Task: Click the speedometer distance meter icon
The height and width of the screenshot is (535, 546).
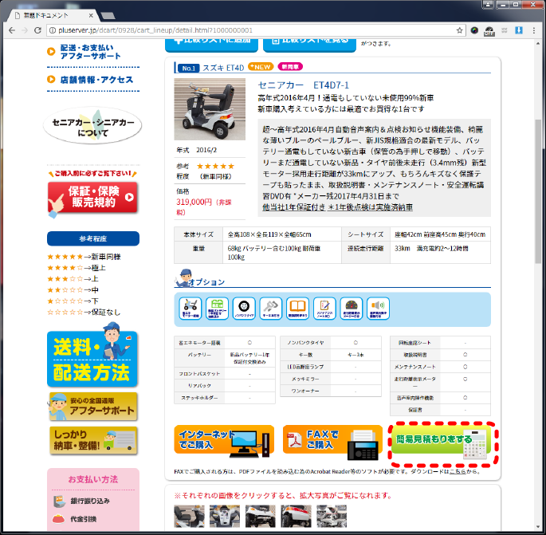Action: tap(352, 309)
